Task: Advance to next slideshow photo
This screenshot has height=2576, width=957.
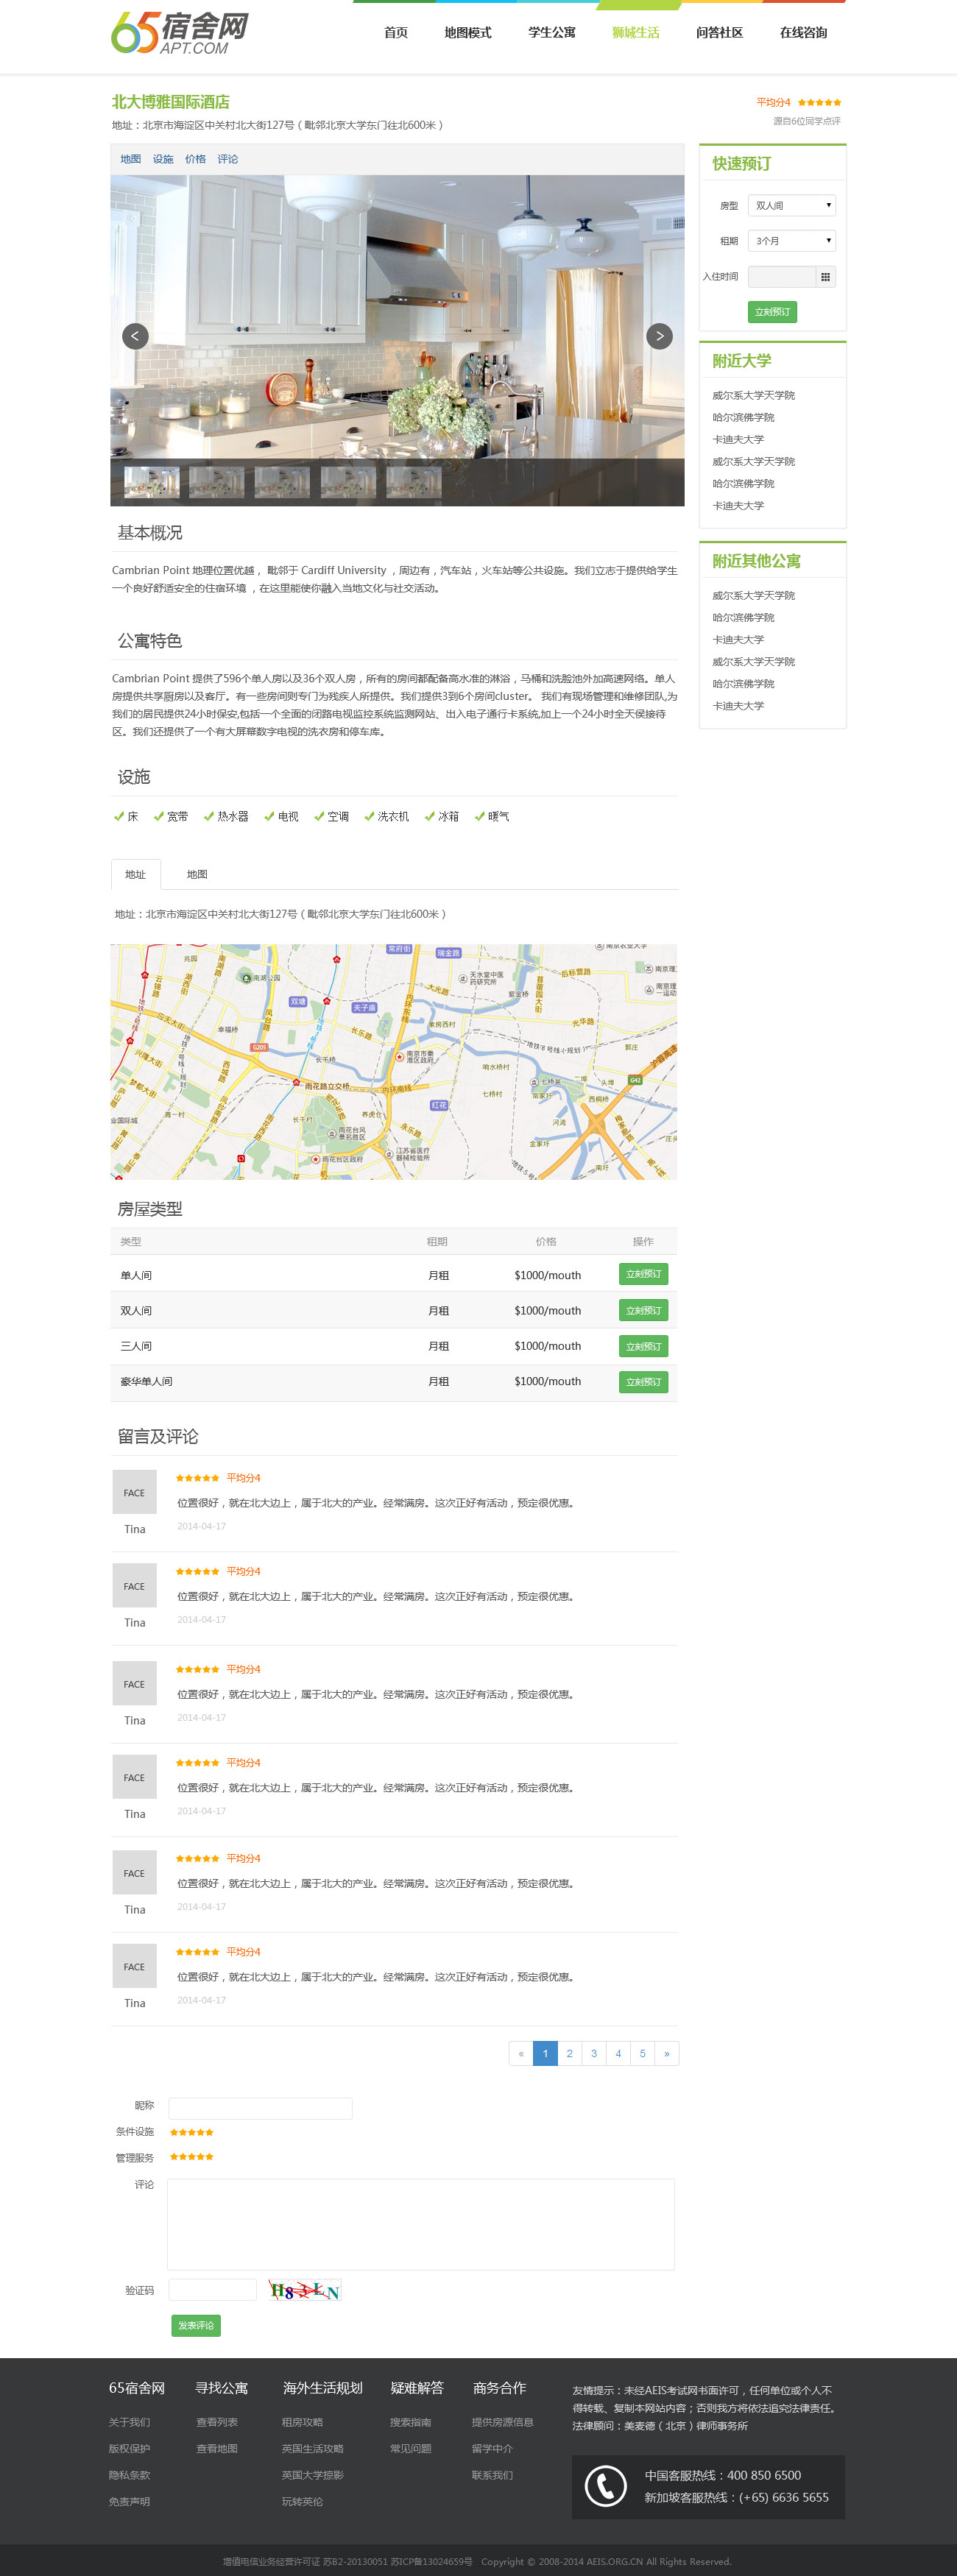Action: 659,336
